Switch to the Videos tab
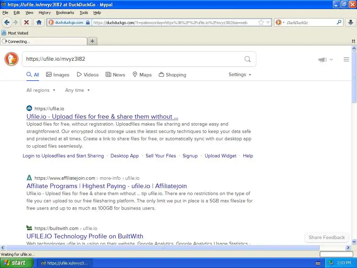Image resolution: width=357 pixels, height=268 pixels. pos(88,75)
